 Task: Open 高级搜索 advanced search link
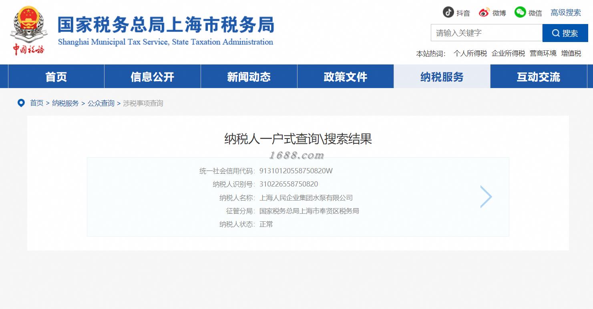pos(565,12)
